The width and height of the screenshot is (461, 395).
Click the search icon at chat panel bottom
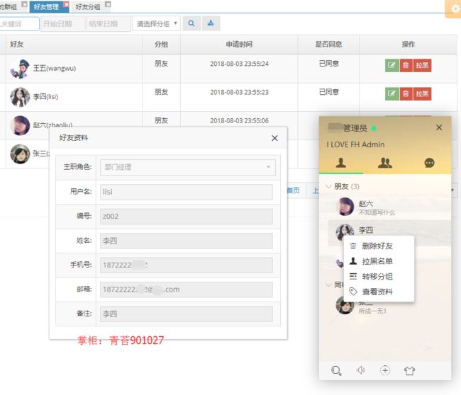click(336, 371)
